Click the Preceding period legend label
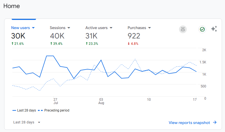The width and height of the screenshot is (225, 132). 57,110
